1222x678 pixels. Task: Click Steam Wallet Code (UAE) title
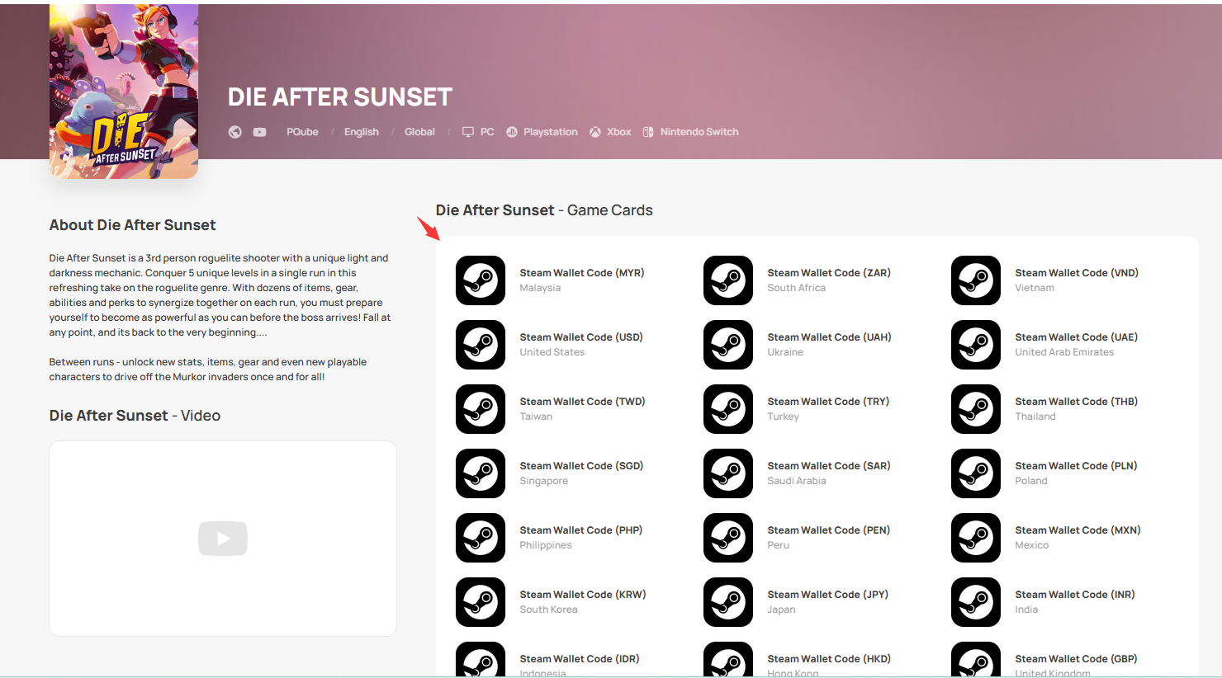point(1077,337)
